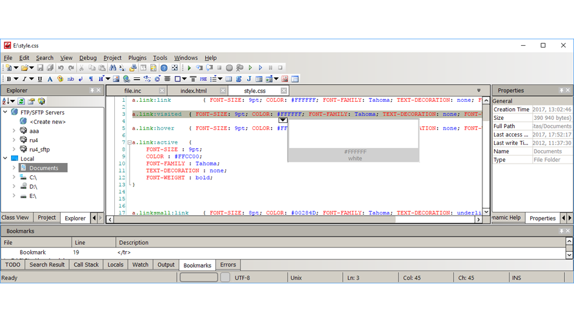Select the Documents folder in tree
Screen dimensions: 574x322
point(44,167)
